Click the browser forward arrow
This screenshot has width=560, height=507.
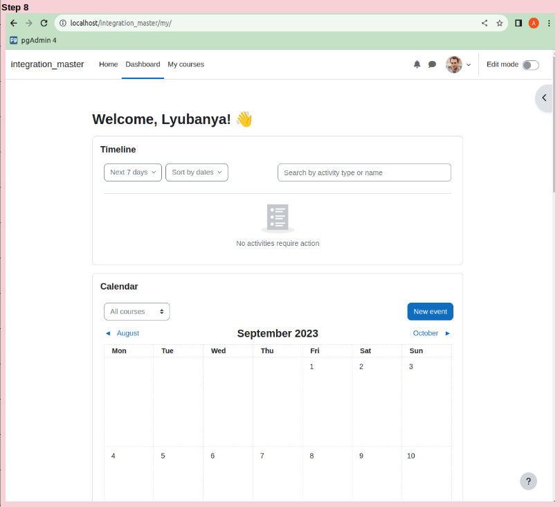click(x=29, y=24)
